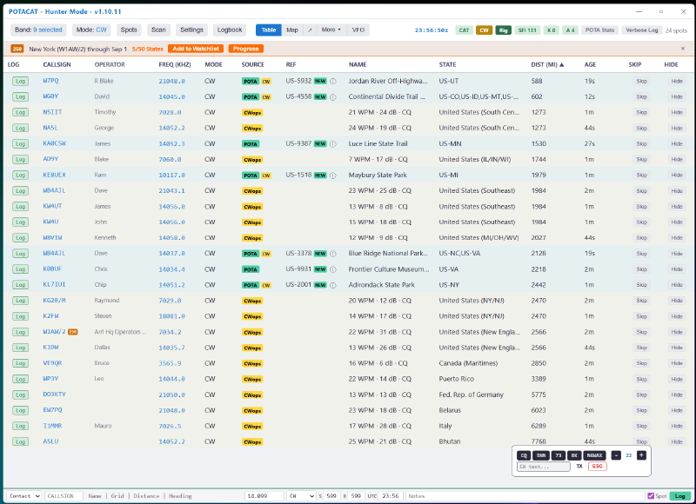Screen dimensions: 696x504
Task: Open the Mode CW filter dropdown
Action: click(91, 30)
